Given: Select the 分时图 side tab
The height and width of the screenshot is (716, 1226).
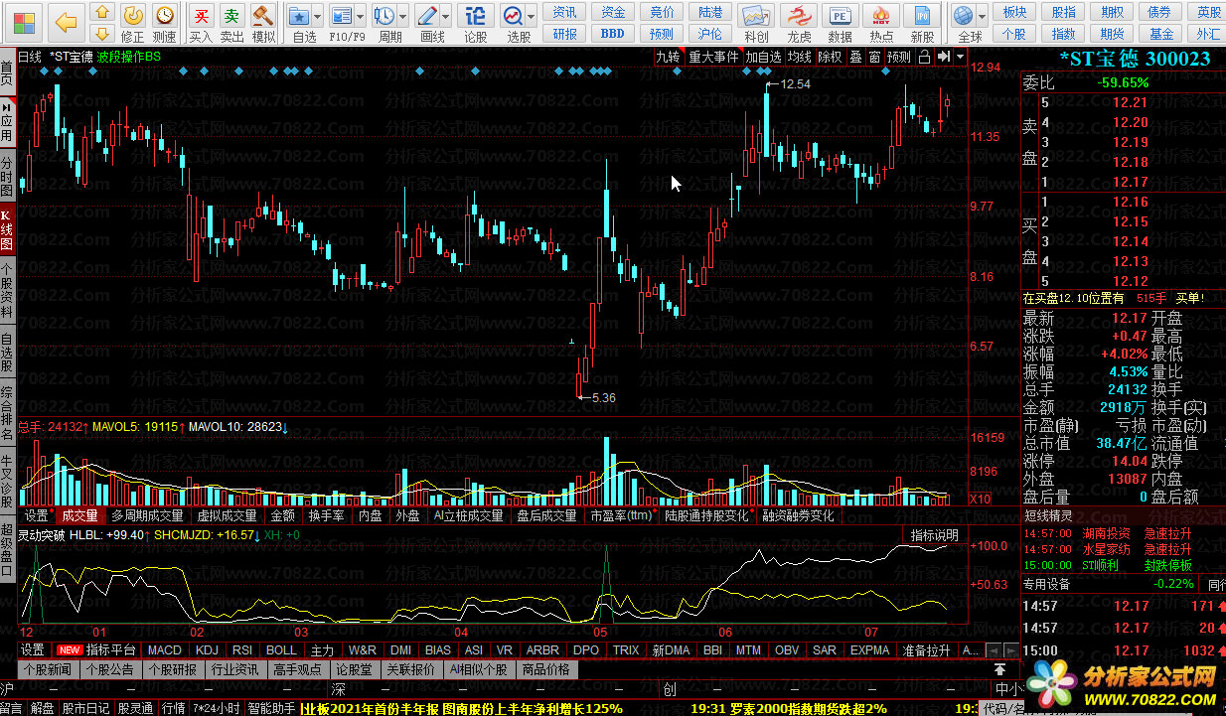Looking at the screenshot, I should (7, 175).
